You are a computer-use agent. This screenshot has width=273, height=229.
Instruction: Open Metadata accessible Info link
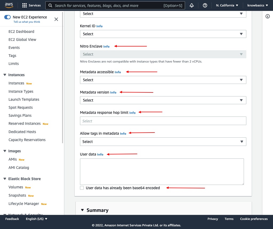click(x=118, y=72)
